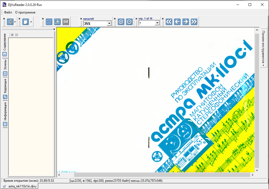Image resolution: width=269 pixels, height=189 pixels.
Task: Minimize the DjVuReader window
Action: point(238,5)
